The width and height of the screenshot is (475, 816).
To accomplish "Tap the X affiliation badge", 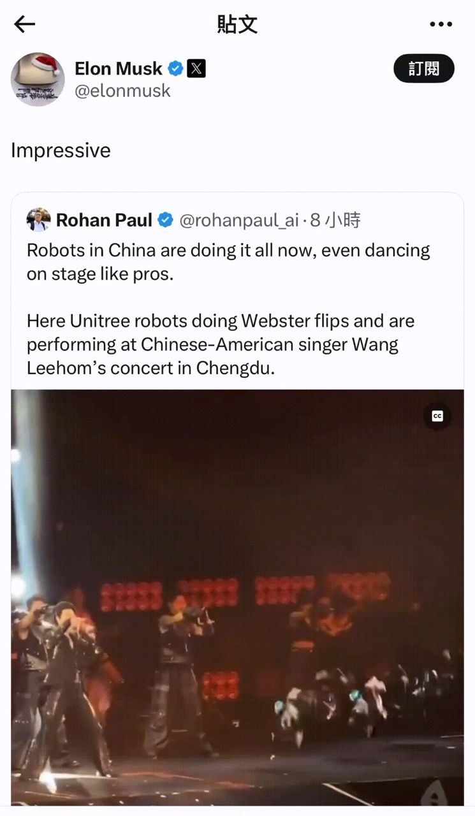I will [196, 68].
